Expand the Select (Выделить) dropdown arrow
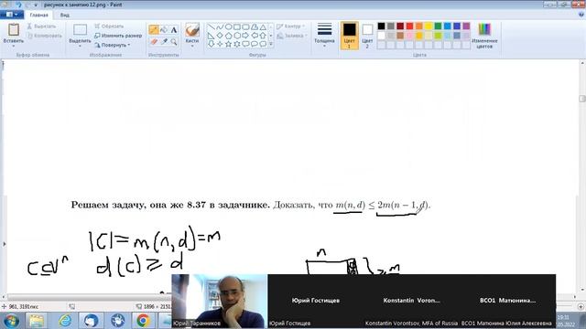 coord(80,46)
